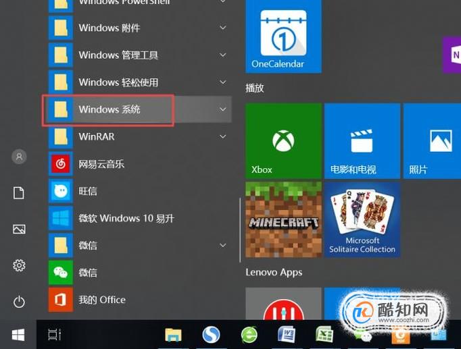Open the Windows PowerShell folder
Screen dimensions: 461x349
coord(140,6)
